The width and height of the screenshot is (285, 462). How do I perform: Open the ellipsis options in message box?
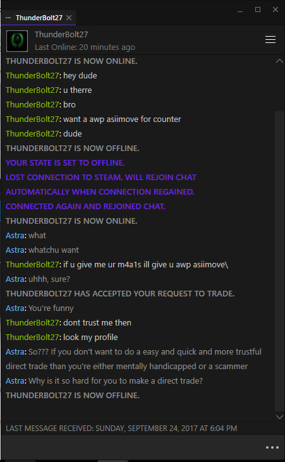272,447
